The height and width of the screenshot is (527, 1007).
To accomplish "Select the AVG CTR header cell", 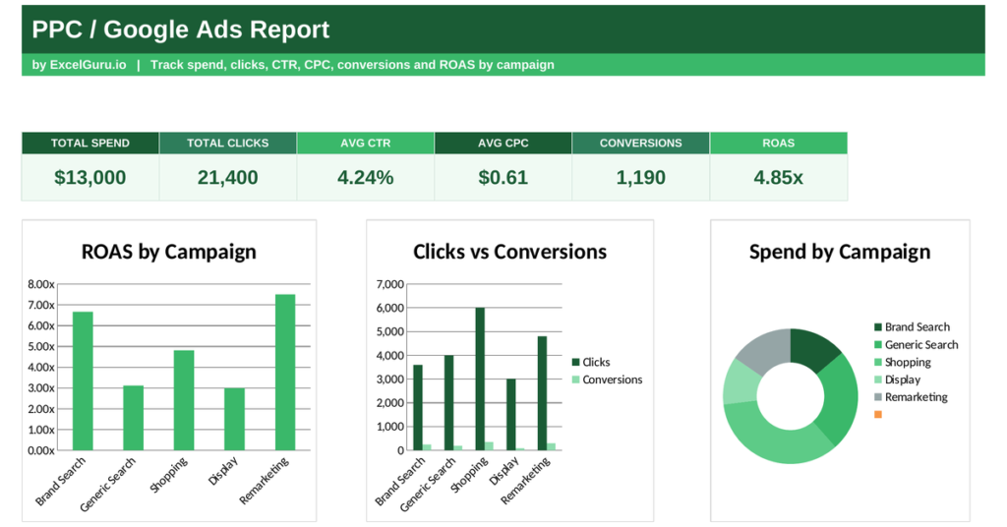I will pos(366,144).
